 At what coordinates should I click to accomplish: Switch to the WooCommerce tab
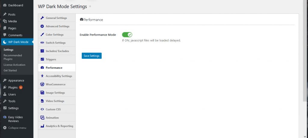click(x=57, y=84)
